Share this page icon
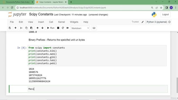 coord(157,7)
